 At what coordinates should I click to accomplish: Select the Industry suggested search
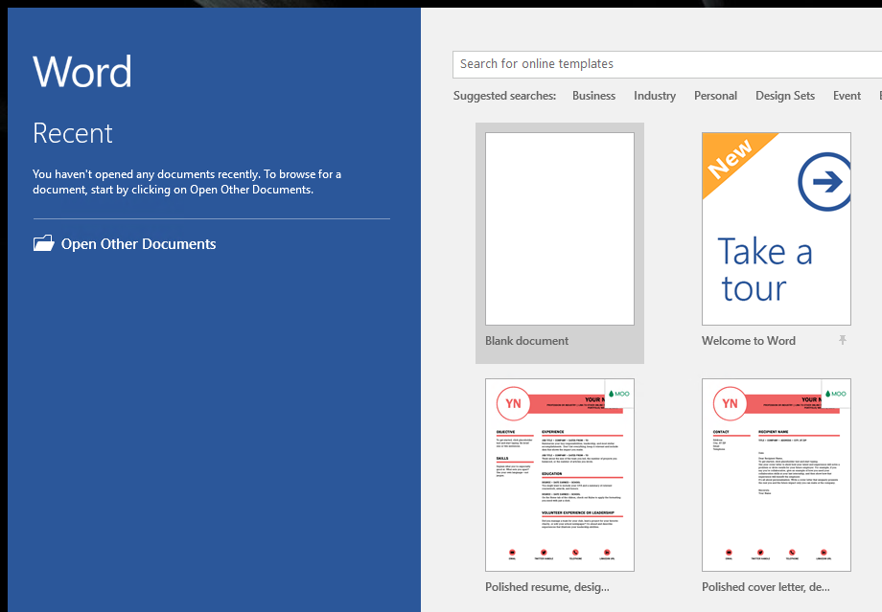tap(655, 96)
